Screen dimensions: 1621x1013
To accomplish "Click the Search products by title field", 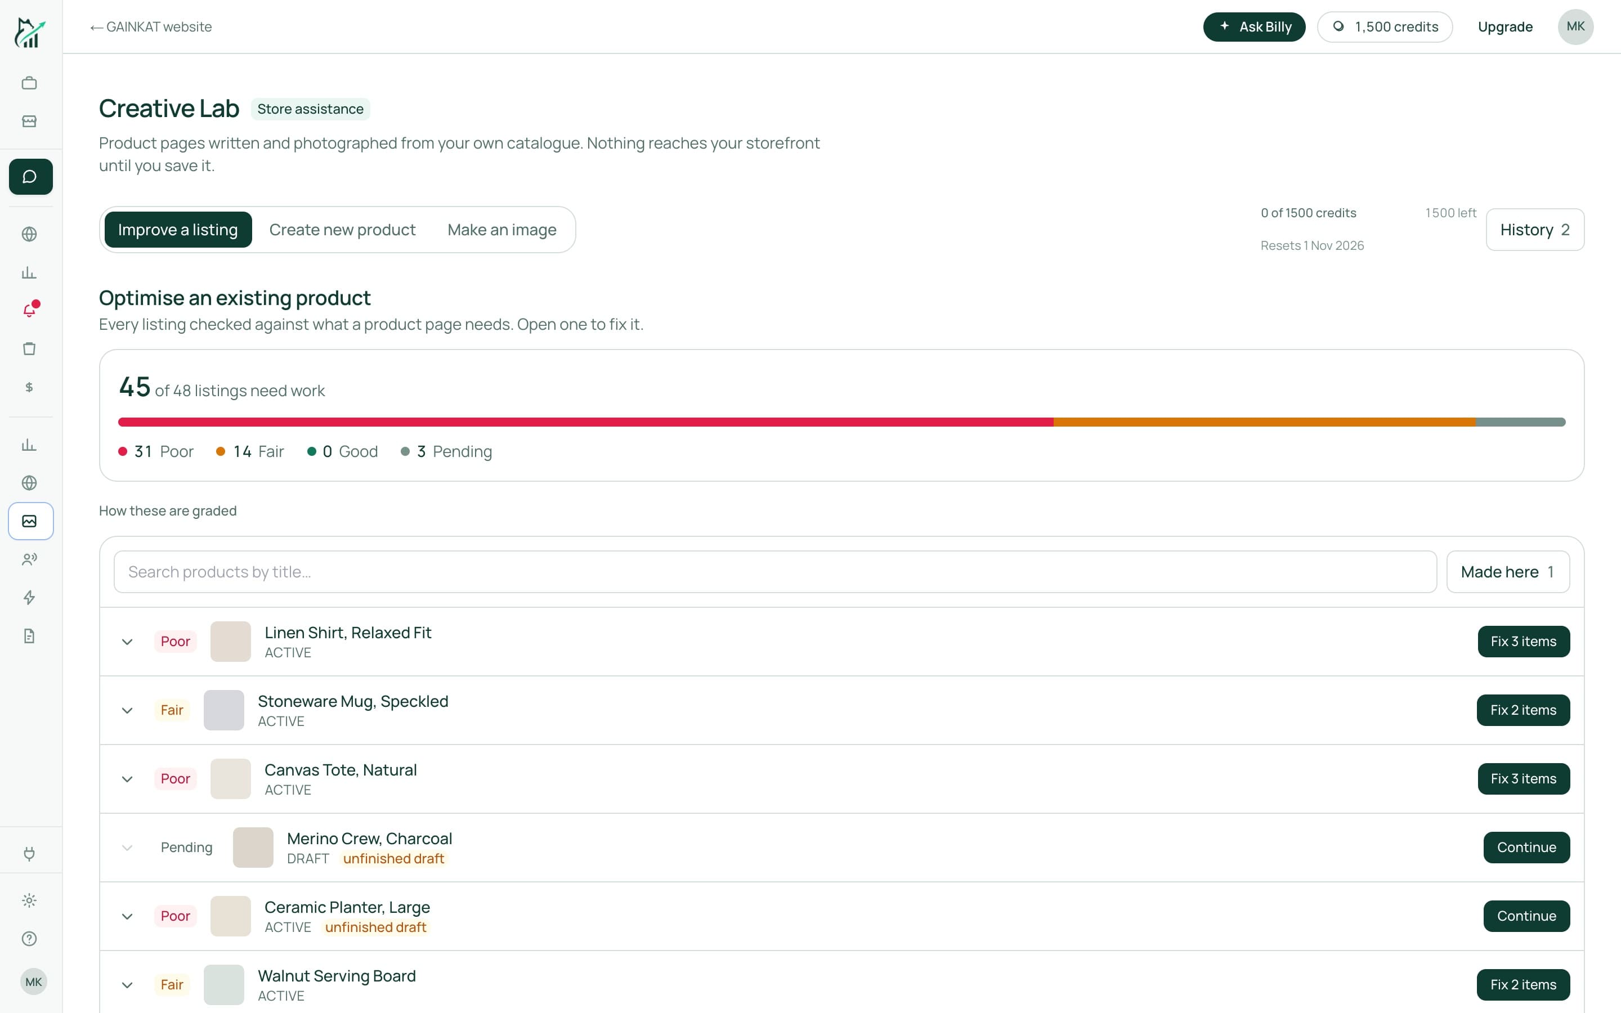I will coord(775,572).
